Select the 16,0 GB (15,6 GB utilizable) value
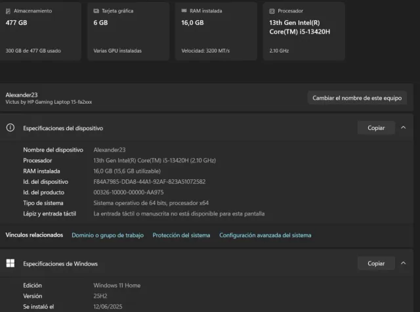 tap(127, 171)
